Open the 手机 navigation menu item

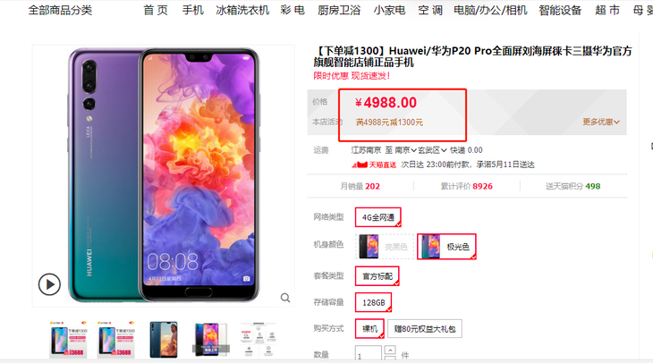click(x=193, y=10)
